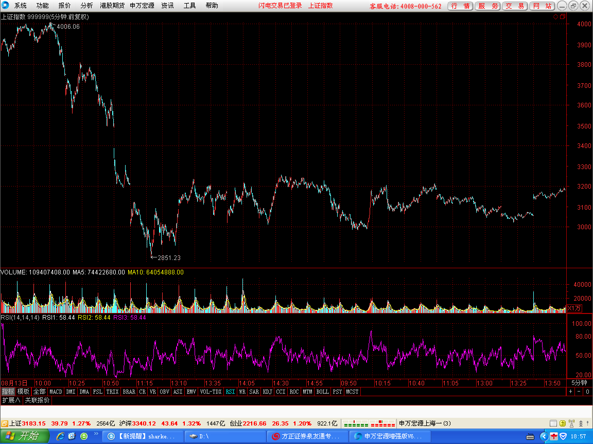Switch indicator to ROC
The height and width of the screenshot is (444, 593).
point(294,392)
